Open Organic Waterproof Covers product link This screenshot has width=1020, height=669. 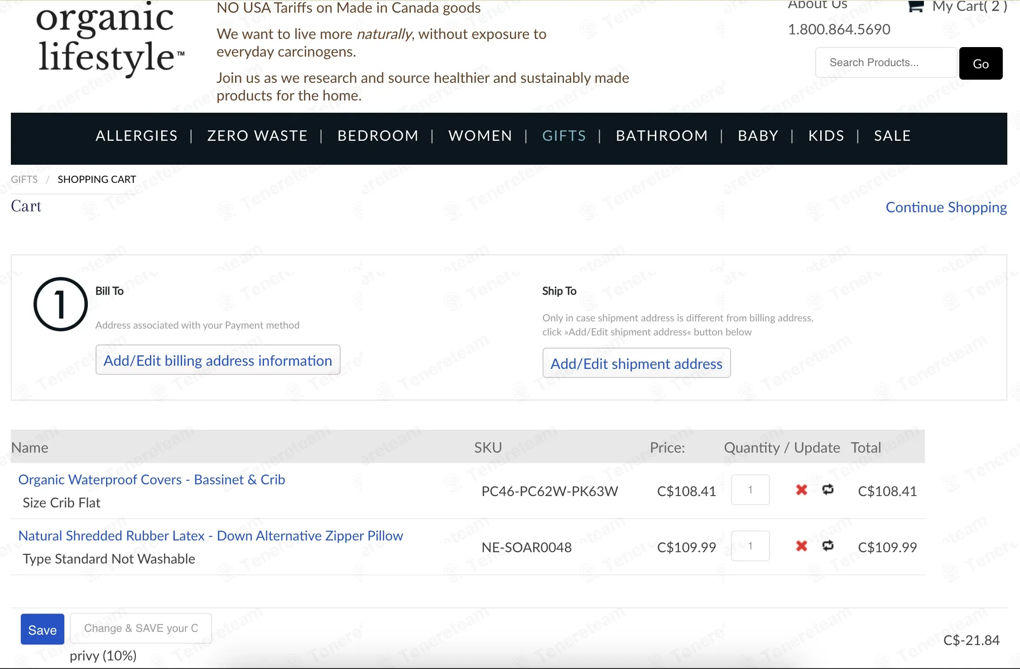click(152, 480)
